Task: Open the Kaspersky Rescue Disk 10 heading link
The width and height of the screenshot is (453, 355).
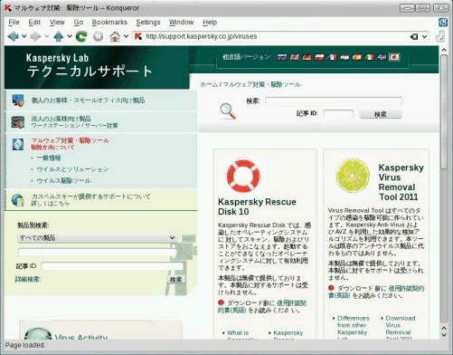Action: (x=257, y=206)
